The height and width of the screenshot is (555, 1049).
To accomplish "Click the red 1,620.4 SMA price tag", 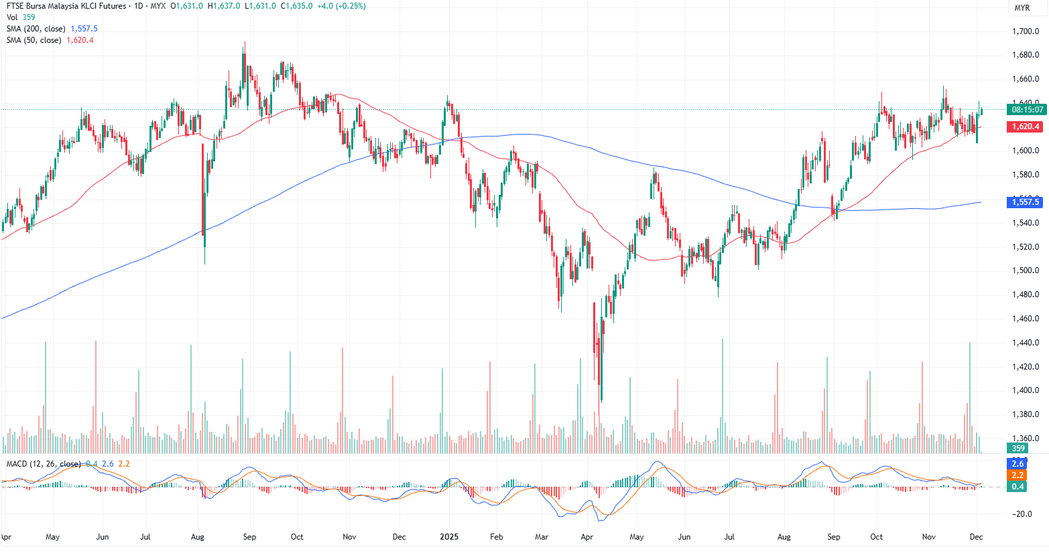I will coord(1026,127).
